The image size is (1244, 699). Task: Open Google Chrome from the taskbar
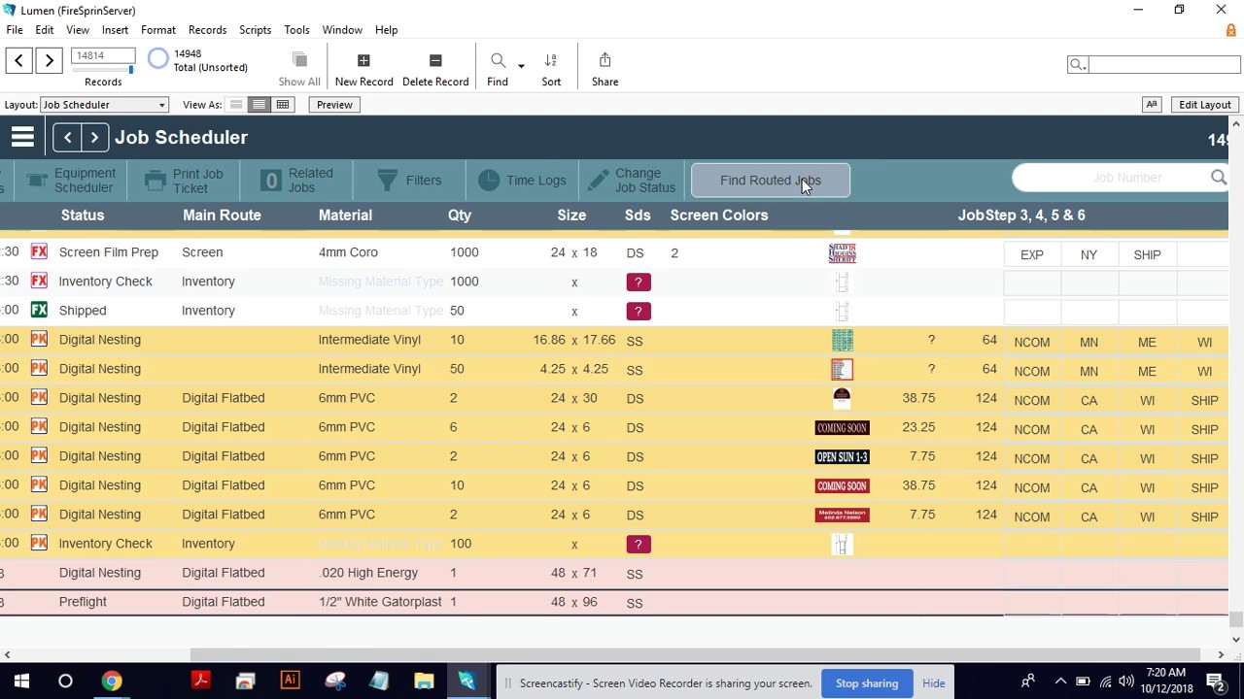click(x=112, y=682)
